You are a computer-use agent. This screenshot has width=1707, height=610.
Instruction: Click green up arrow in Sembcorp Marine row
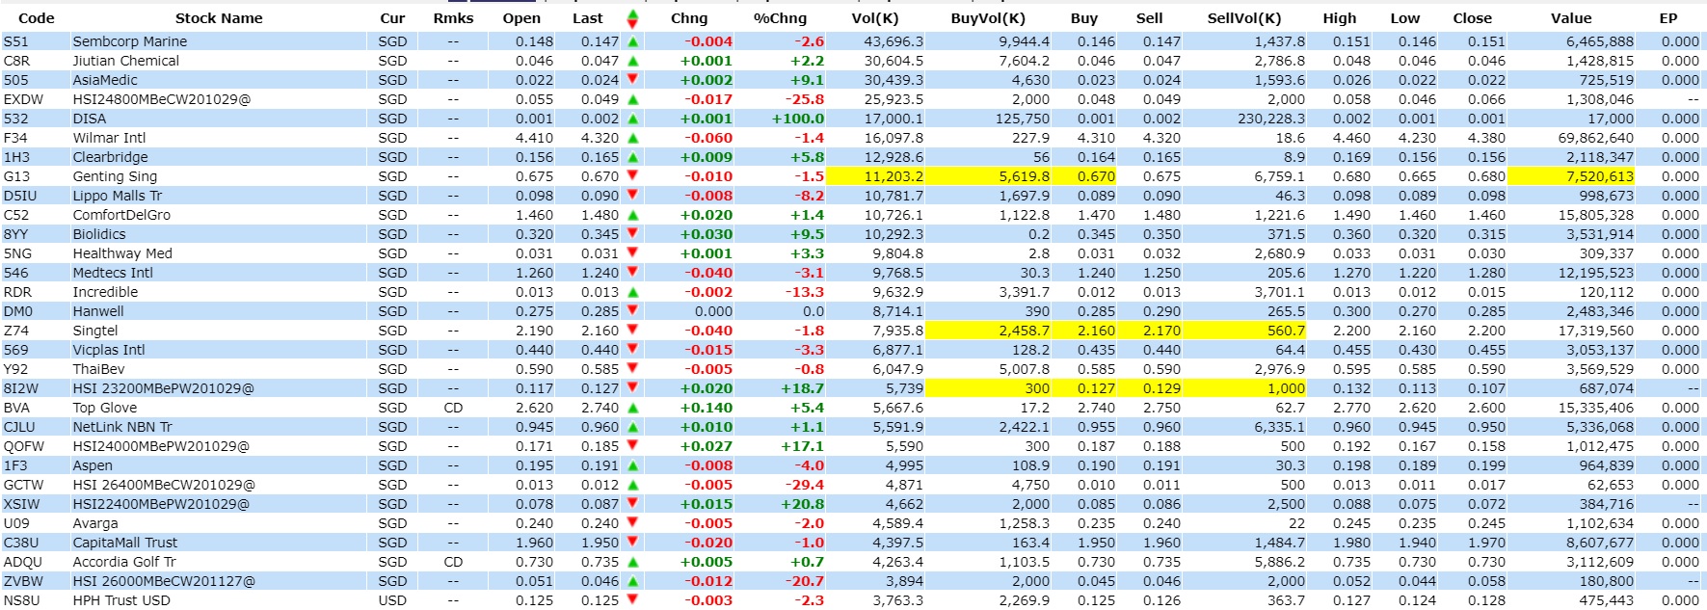[633, 41]
